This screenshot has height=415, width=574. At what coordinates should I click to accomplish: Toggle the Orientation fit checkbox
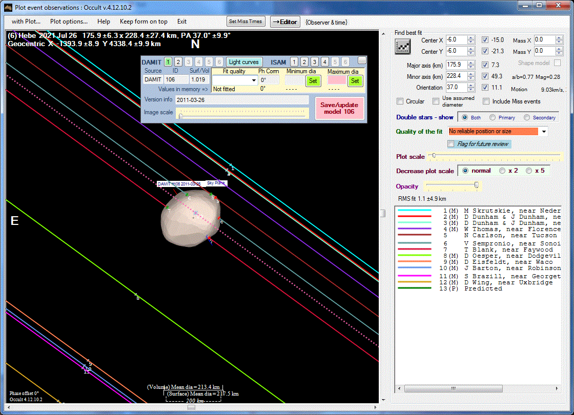485,88
